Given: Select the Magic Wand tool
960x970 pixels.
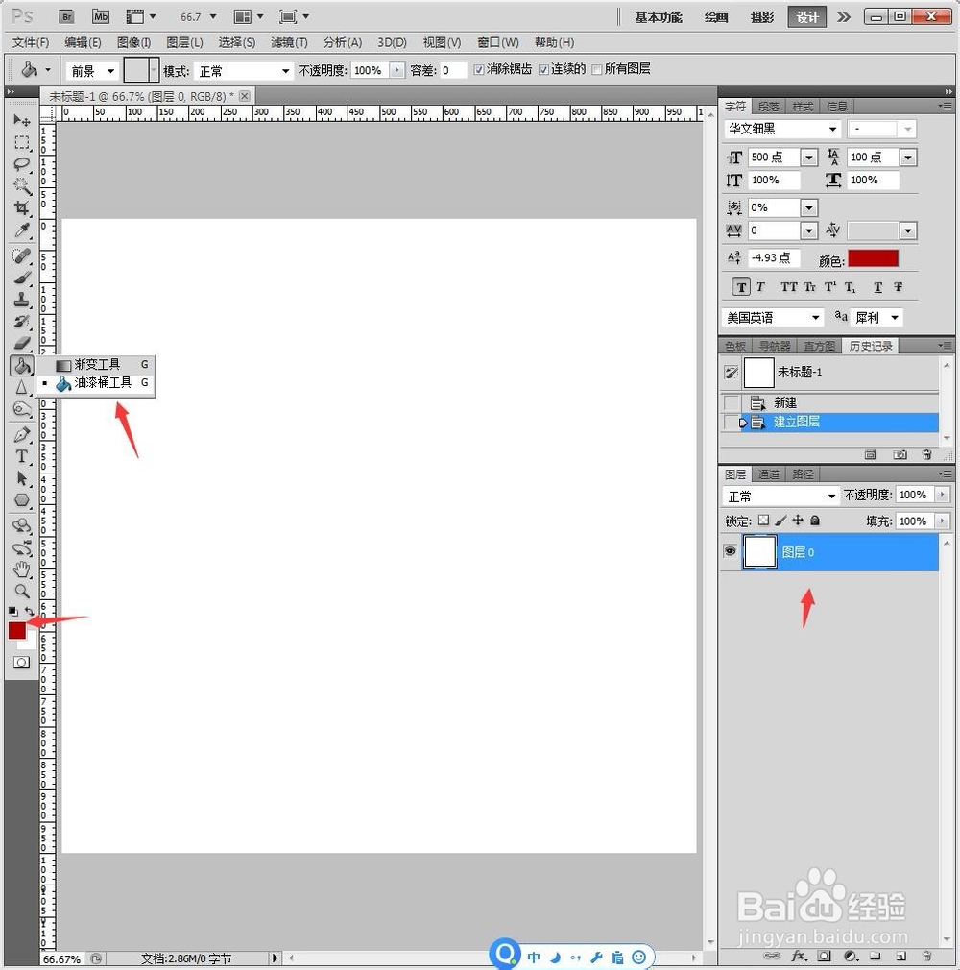Looking at the screenshot, I should (x=22, y=186).
